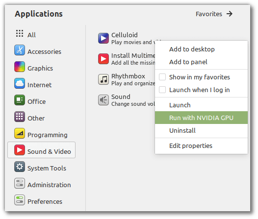Toggle Launch when I log in checkbox
This screenshot has width=258, height=219.
click(162, 90)
